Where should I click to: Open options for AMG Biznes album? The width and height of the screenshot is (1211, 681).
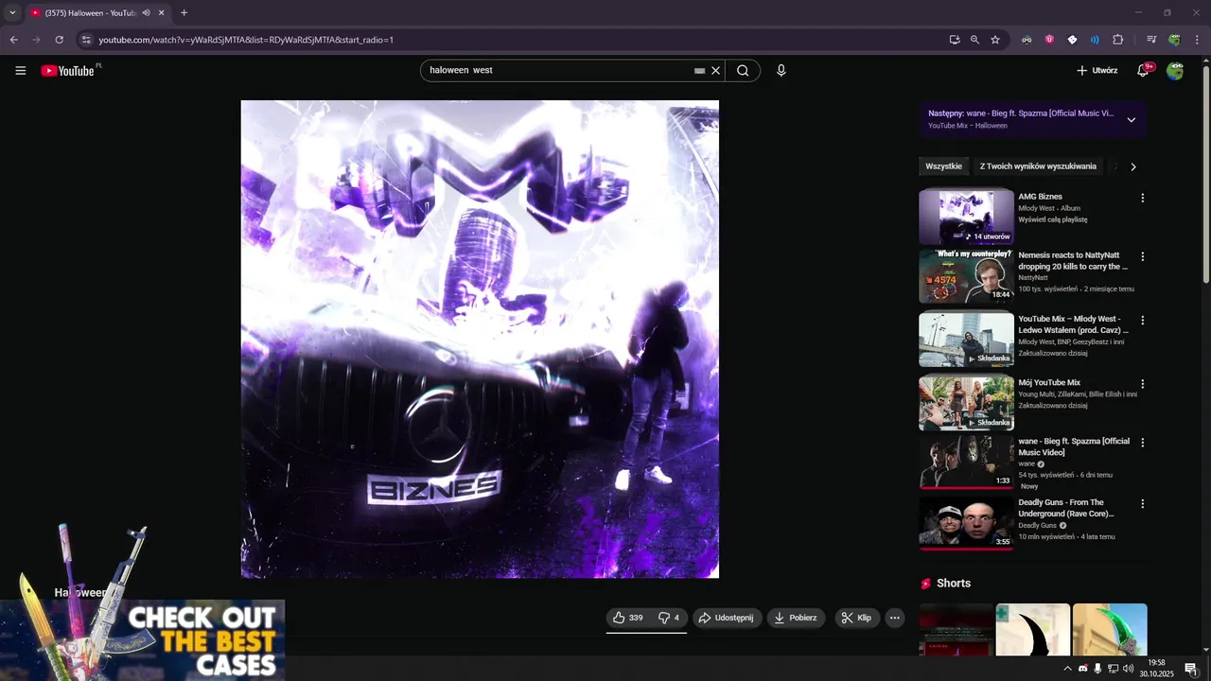[x=1142, y=199]
